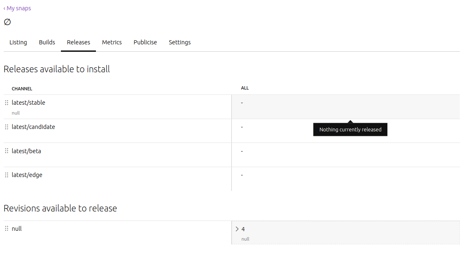This screenshot has height=255, width=466.
Task: Switch to the Publicise tab
Action: (x=145, y=42)
